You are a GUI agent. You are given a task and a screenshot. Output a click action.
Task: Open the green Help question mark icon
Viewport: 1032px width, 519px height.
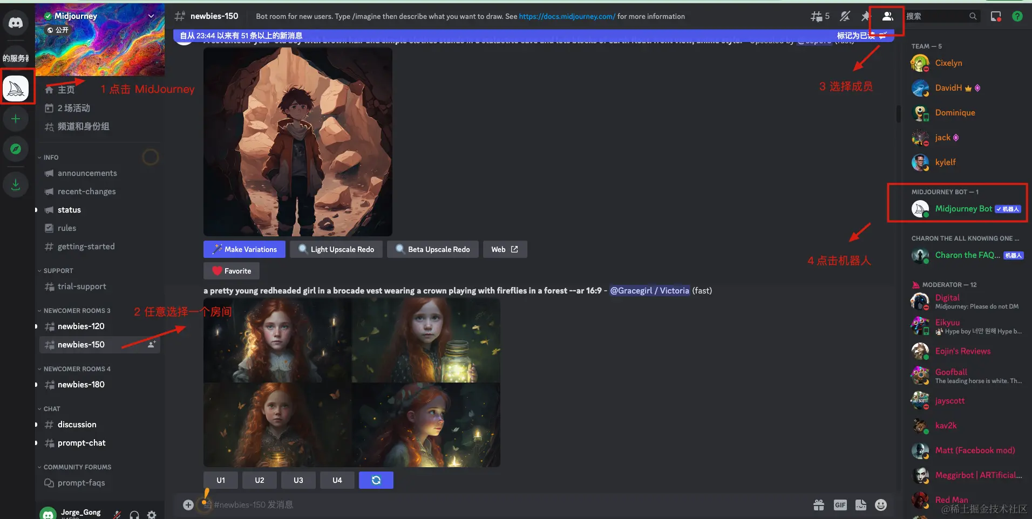1017,16
